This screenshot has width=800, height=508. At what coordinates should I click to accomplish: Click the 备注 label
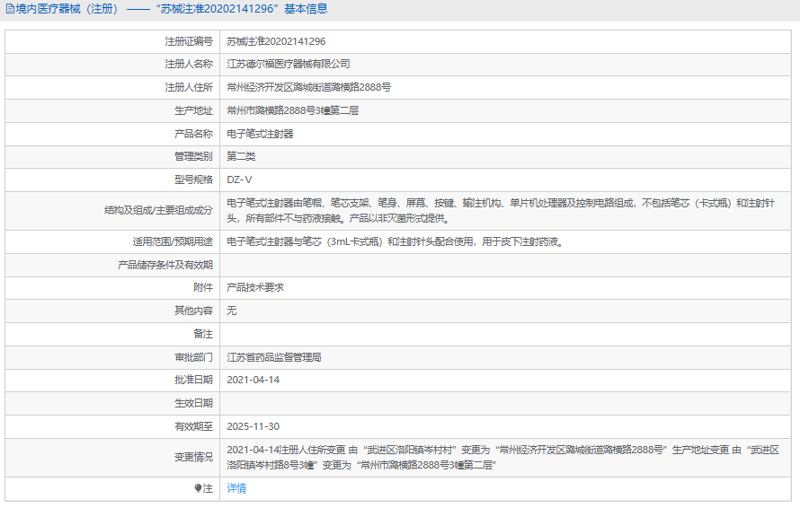[x=203, y=334]
